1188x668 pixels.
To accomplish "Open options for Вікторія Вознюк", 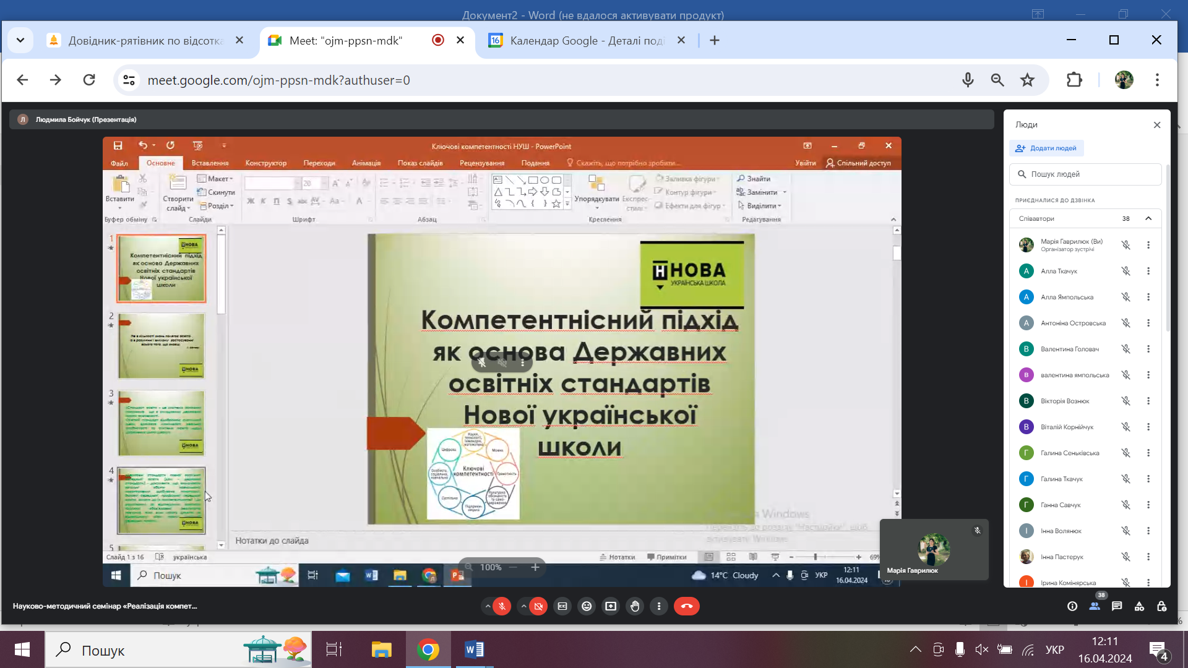I will pos(1148,401).
